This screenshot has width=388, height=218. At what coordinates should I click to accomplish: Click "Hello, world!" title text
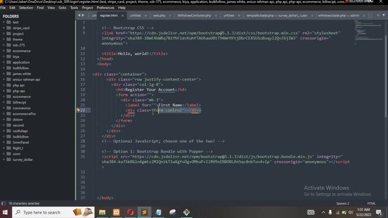point(133,54)
